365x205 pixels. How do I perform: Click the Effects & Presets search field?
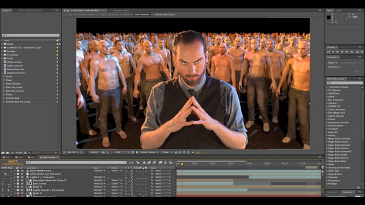[344, 83]
